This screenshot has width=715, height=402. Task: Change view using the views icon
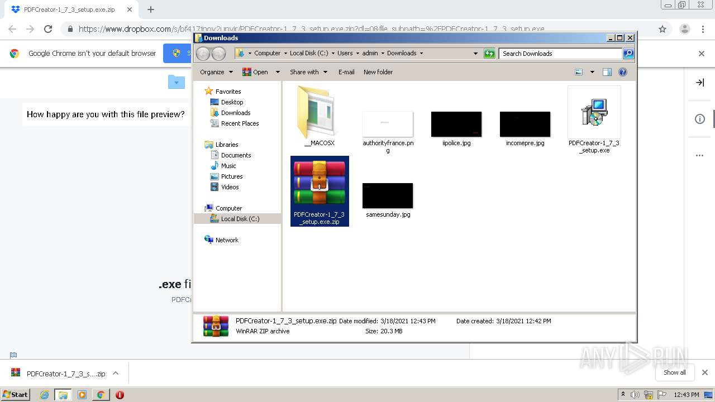click(579, 72)
